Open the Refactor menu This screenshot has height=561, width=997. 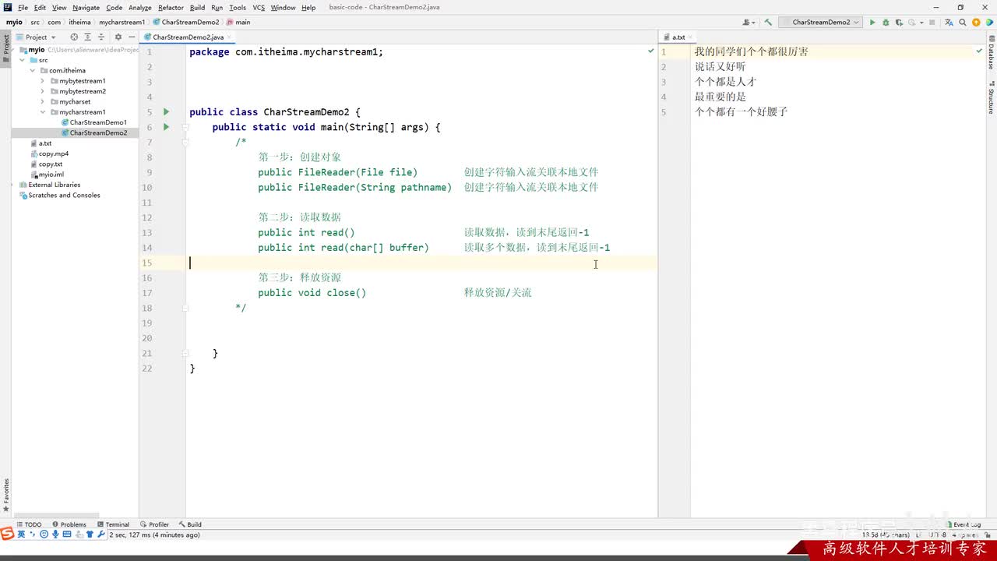tap(171, 8)
